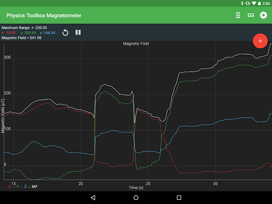Toggle the MF series in the legend
272x204 pixels.
(x=32, y=186)
